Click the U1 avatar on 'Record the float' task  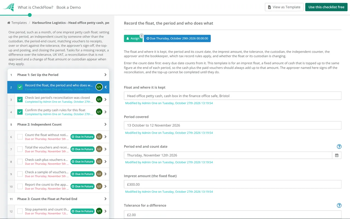(x=99, y=87)
